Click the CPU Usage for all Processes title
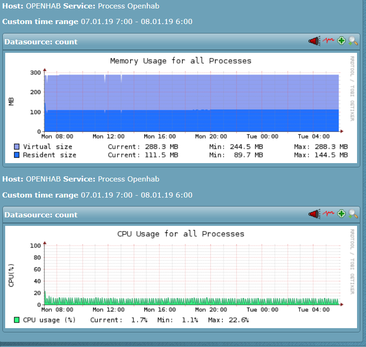The image size is (366, 347). tap(181, 234)
